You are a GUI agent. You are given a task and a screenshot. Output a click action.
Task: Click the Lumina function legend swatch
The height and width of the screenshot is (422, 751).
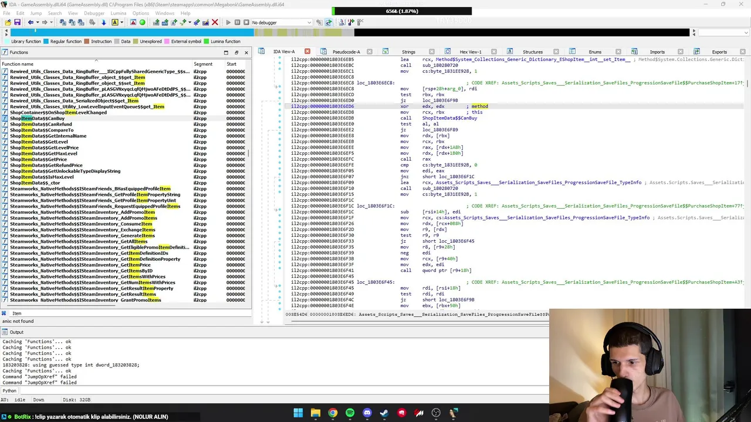point(207,42)
